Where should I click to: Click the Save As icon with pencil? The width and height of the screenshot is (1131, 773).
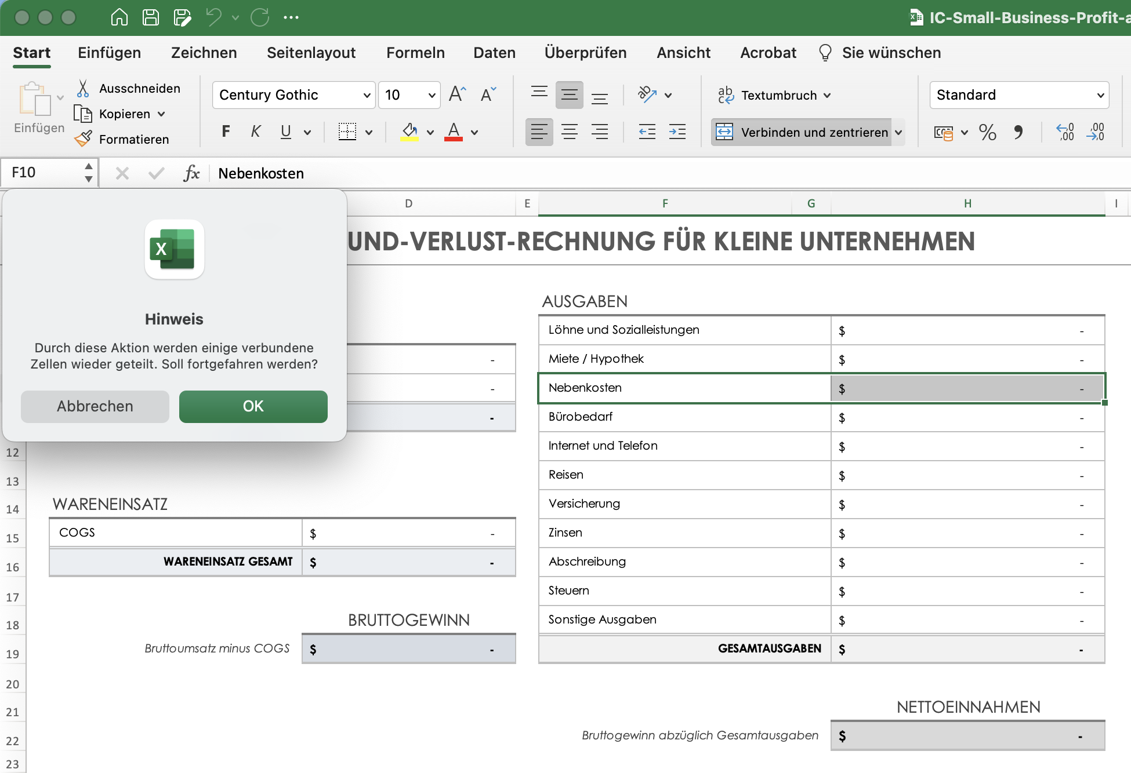(x=182, y=17)
